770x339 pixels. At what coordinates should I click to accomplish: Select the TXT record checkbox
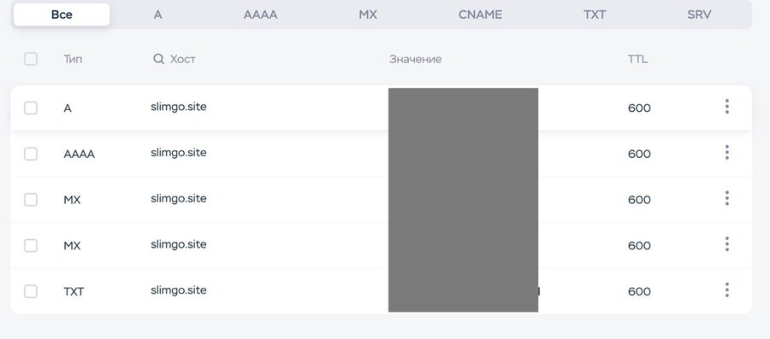[31, 291]
